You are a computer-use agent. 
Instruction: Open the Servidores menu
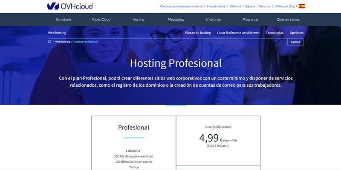pyautogui.click(x=64, y=19)
